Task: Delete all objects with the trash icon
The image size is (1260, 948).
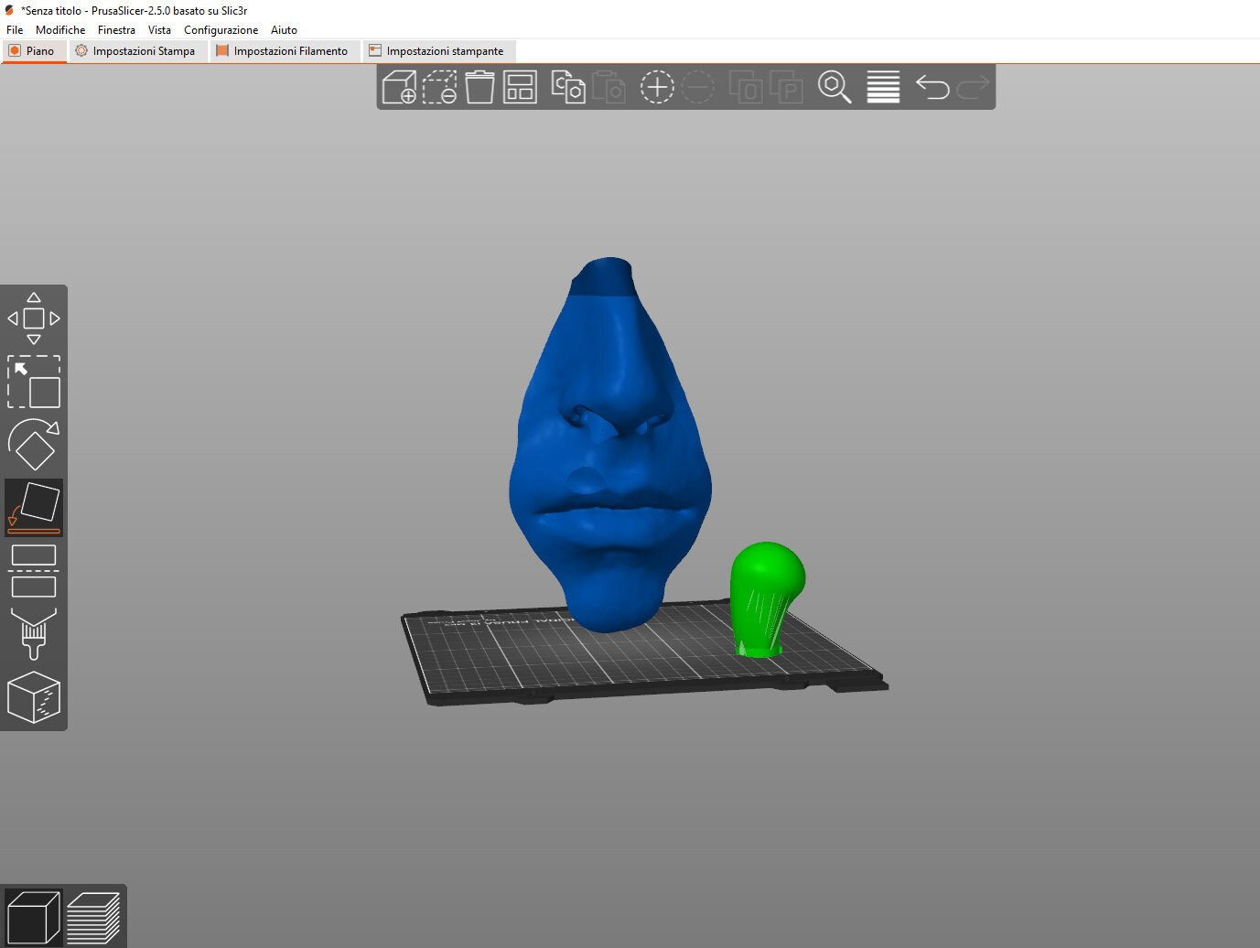Action: click(479, 87)
